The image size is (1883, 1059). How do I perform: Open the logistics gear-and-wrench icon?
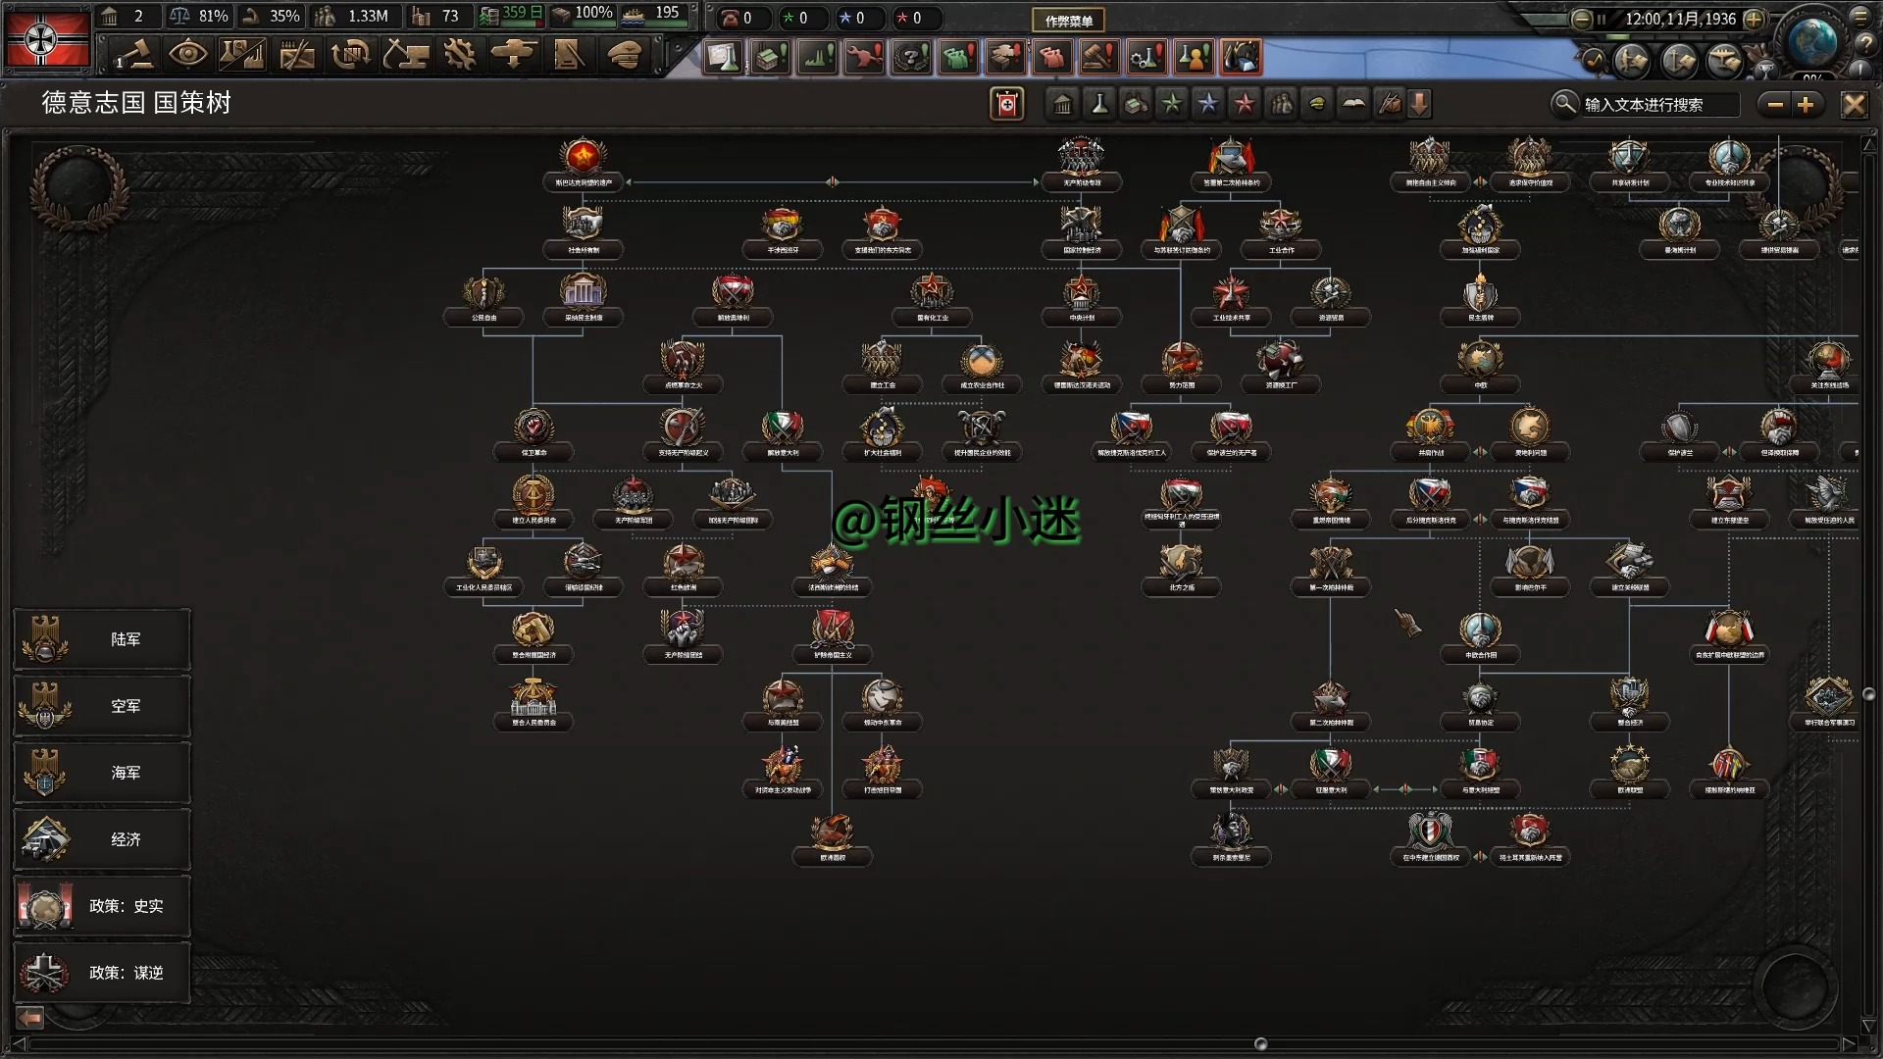coord(459,54)
